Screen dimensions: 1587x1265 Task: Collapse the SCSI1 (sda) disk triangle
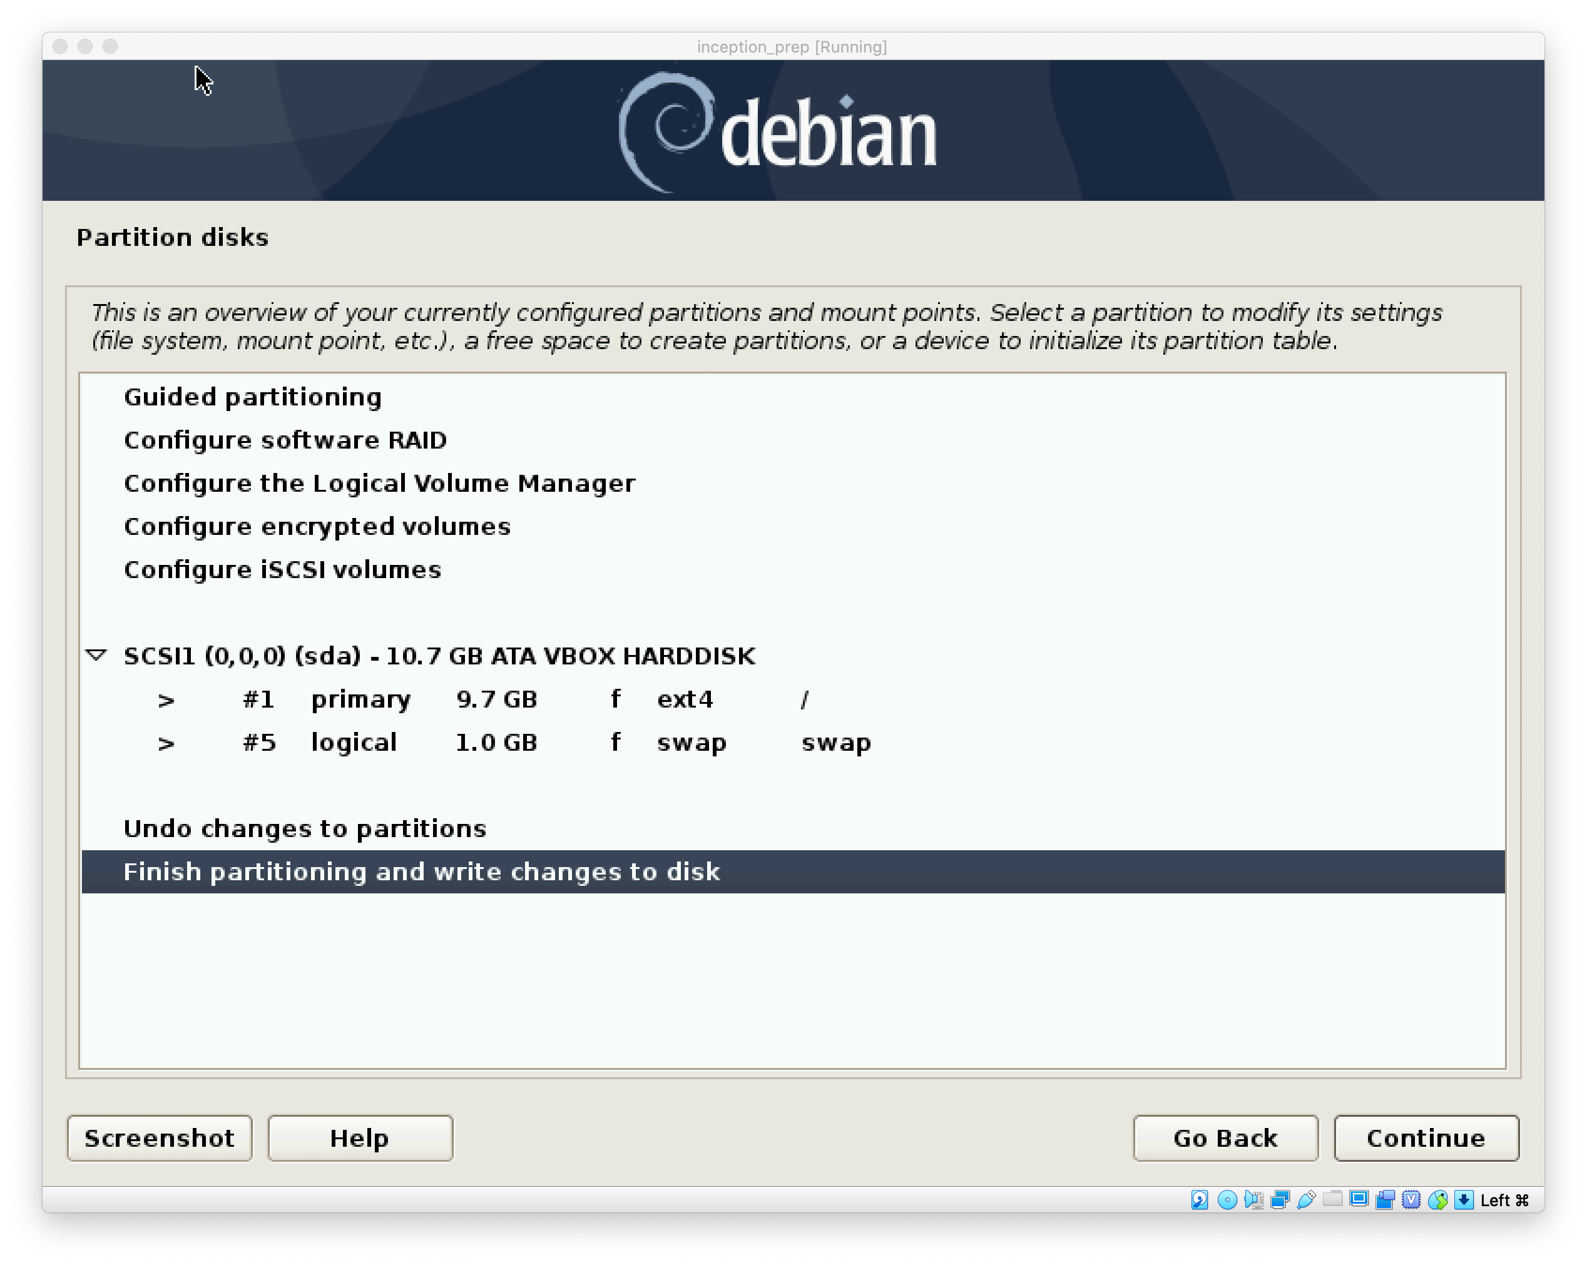click(96, 654)
